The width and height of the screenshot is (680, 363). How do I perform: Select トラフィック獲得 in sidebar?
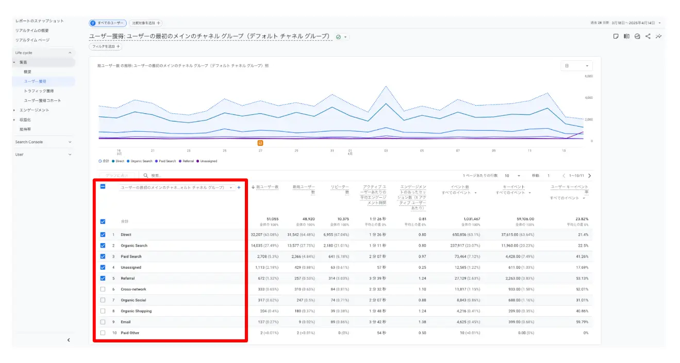pos(39,91)
